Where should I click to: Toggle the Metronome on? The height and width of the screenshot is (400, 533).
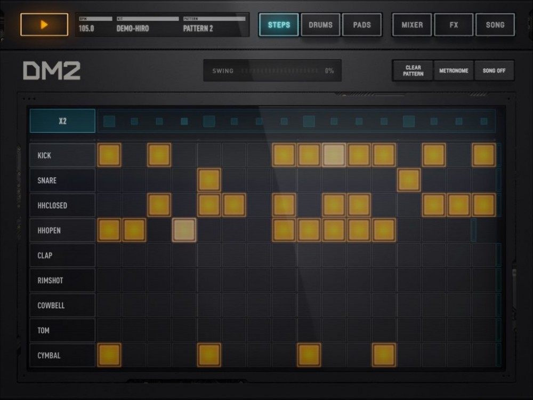[454, 70]
